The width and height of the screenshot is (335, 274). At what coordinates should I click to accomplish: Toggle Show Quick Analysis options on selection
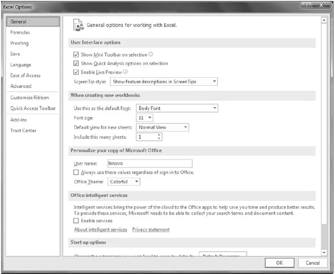pos(76,64)
